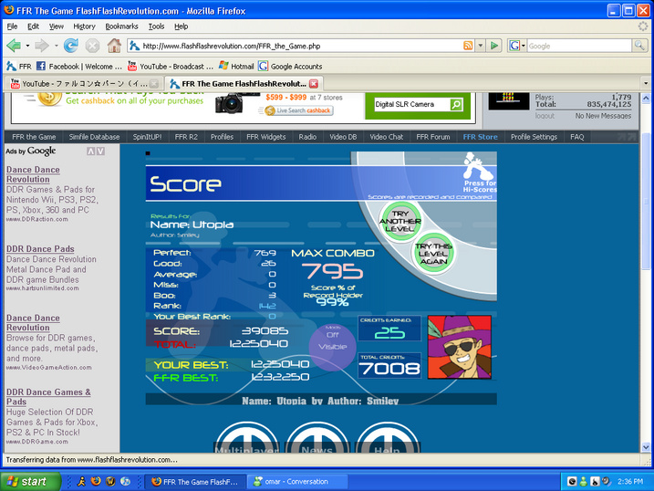Click the Try This Level Again button
Viewport: 654px width, 491px height.
tap(433, 254)
